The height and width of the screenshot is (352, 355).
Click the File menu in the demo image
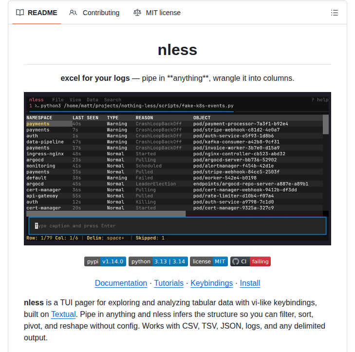pyautogui.click(x=58, y=100)
